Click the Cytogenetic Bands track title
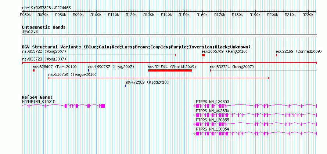Viewport: 327px width, 154px height. (x=44, y=27)
